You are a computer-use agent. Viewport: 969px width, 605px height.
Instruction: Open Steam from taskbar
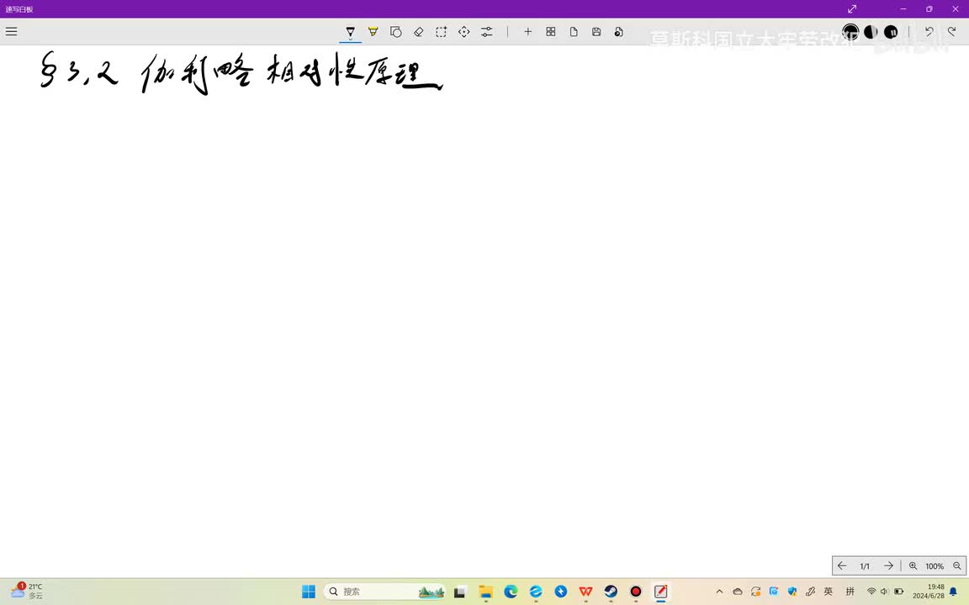tap(611, 592)
